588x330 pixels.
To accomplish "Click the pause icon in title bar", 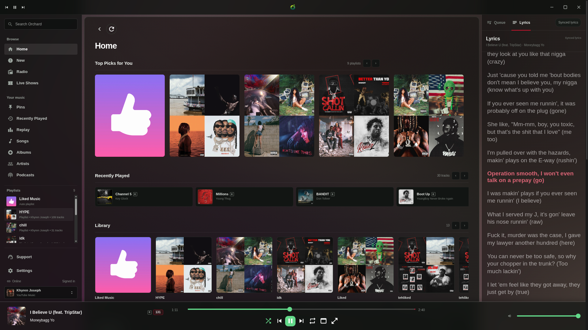I will point(15,7).
